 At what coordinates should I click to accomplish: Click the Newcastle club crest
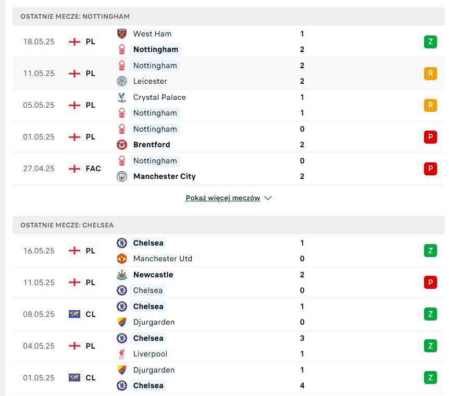pos(122,275)
